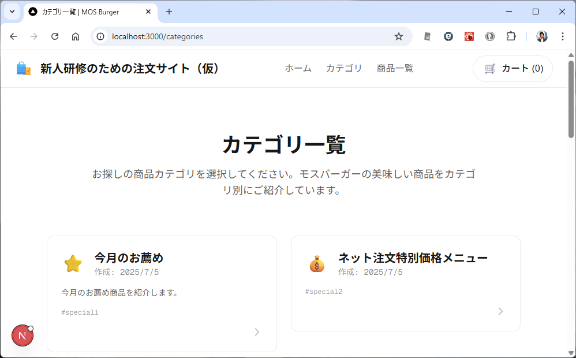
Task: Open the Chrome profile avatar
Action: [541, 36]
